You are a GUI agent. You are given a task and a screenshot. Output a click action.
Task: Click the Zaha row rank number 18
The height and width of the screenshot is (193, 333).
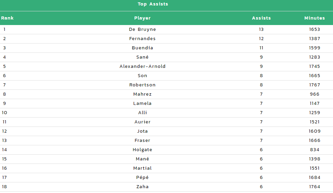4,186
